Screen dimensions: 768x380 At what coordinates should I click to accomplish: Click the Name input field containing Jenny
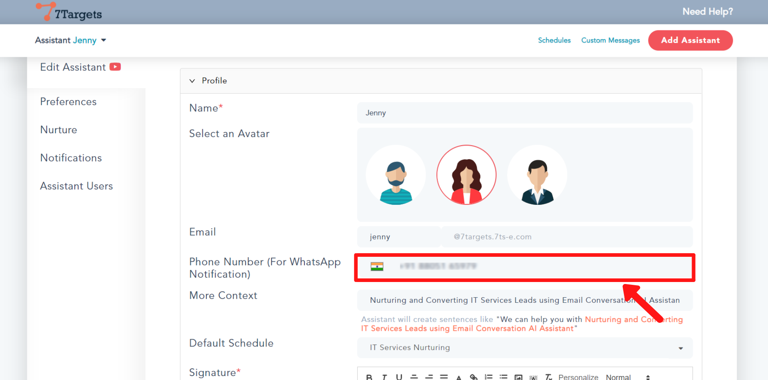click(525, 113)
